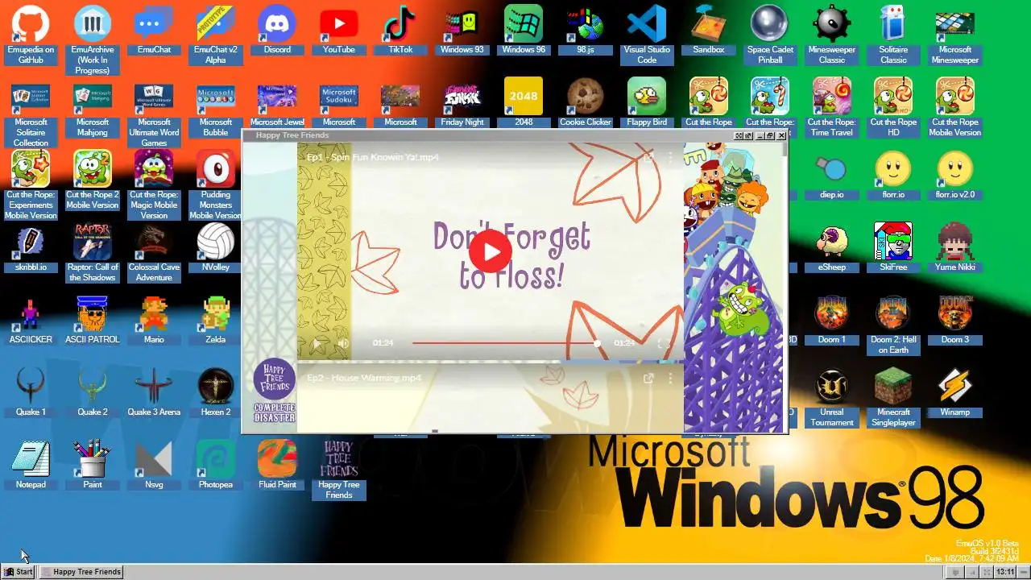Image resolution: width=1031 pixels, height=580 pixels.
Task: Open the NVolley desktop icon
Action: (216, 247)
